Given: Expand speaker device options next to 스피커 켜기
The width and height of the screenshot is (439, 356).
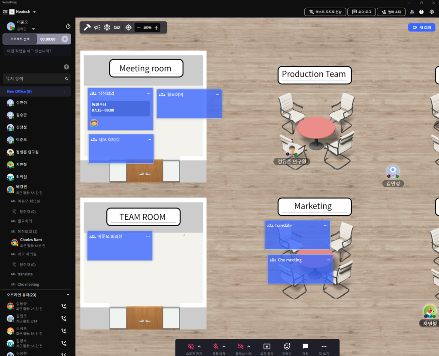Looking at the screenshot, I should [199, 346].
